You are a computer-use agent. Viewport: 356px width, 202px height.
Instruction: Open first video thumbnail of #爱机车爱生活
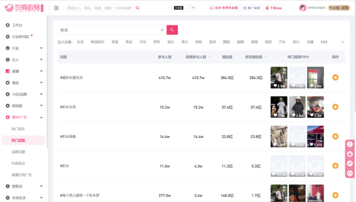279,78
